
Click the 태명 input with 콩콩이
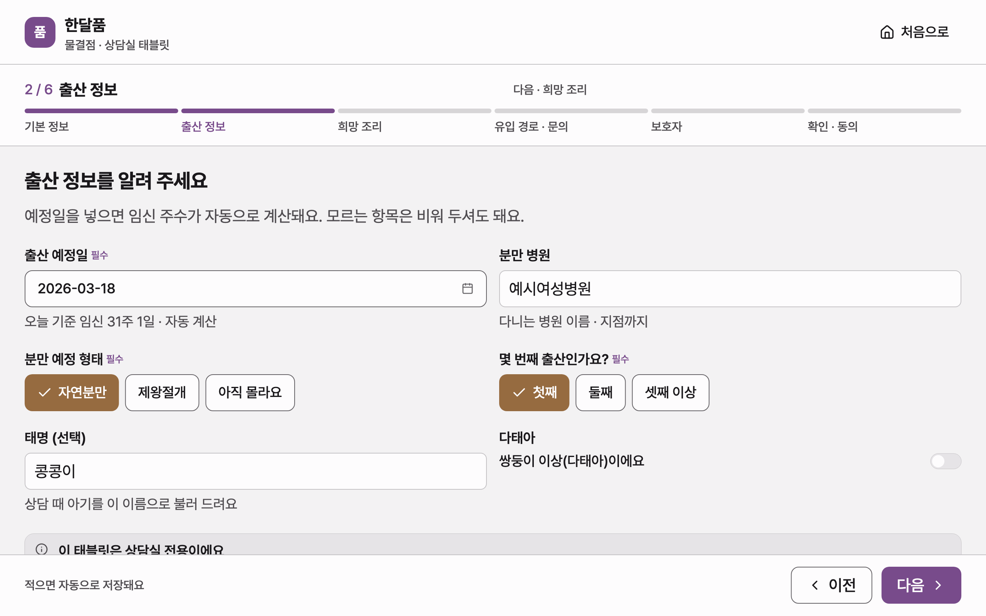click(x=255, y=471)
